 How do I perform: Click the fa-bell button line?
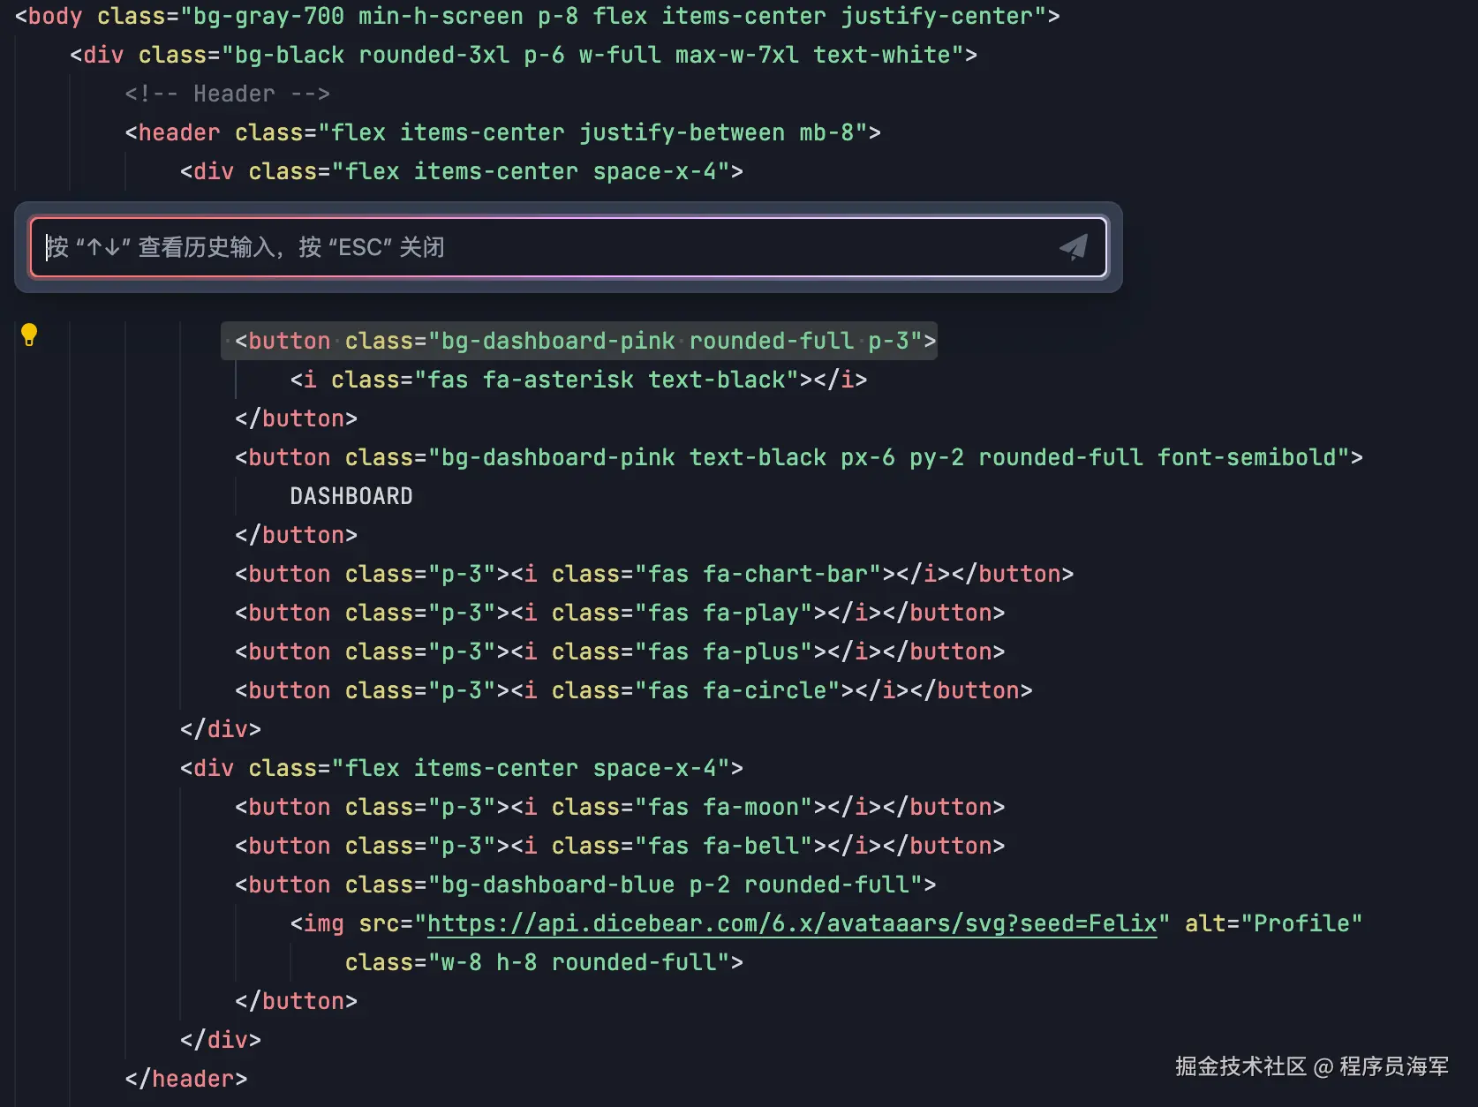pyautogui.click(x=619, y=846)
